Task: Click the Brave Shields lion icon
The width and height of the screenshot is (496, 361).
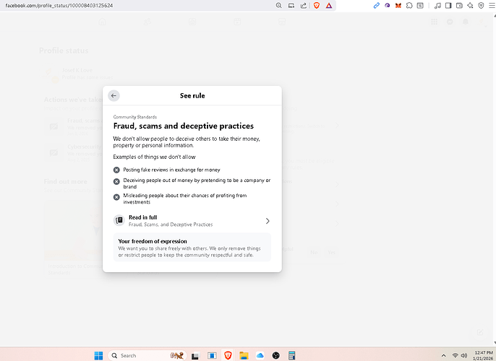Action: click(x=317, y=5)
